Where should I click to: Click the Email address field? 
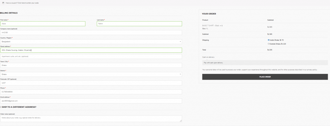pos(91,101)
